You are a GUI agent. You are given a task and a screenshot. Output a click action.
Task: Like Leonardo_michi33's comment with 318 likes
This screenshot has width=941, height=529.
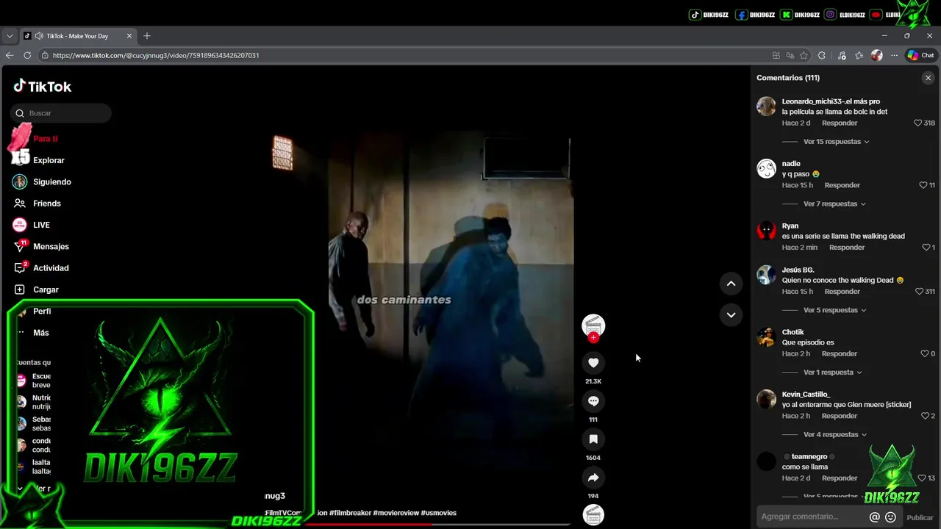[917, 123]
